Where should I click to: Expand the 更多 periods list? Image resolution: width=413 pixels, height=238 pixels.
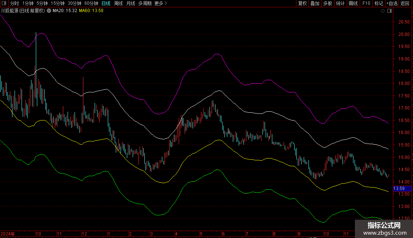click(160, 3)
